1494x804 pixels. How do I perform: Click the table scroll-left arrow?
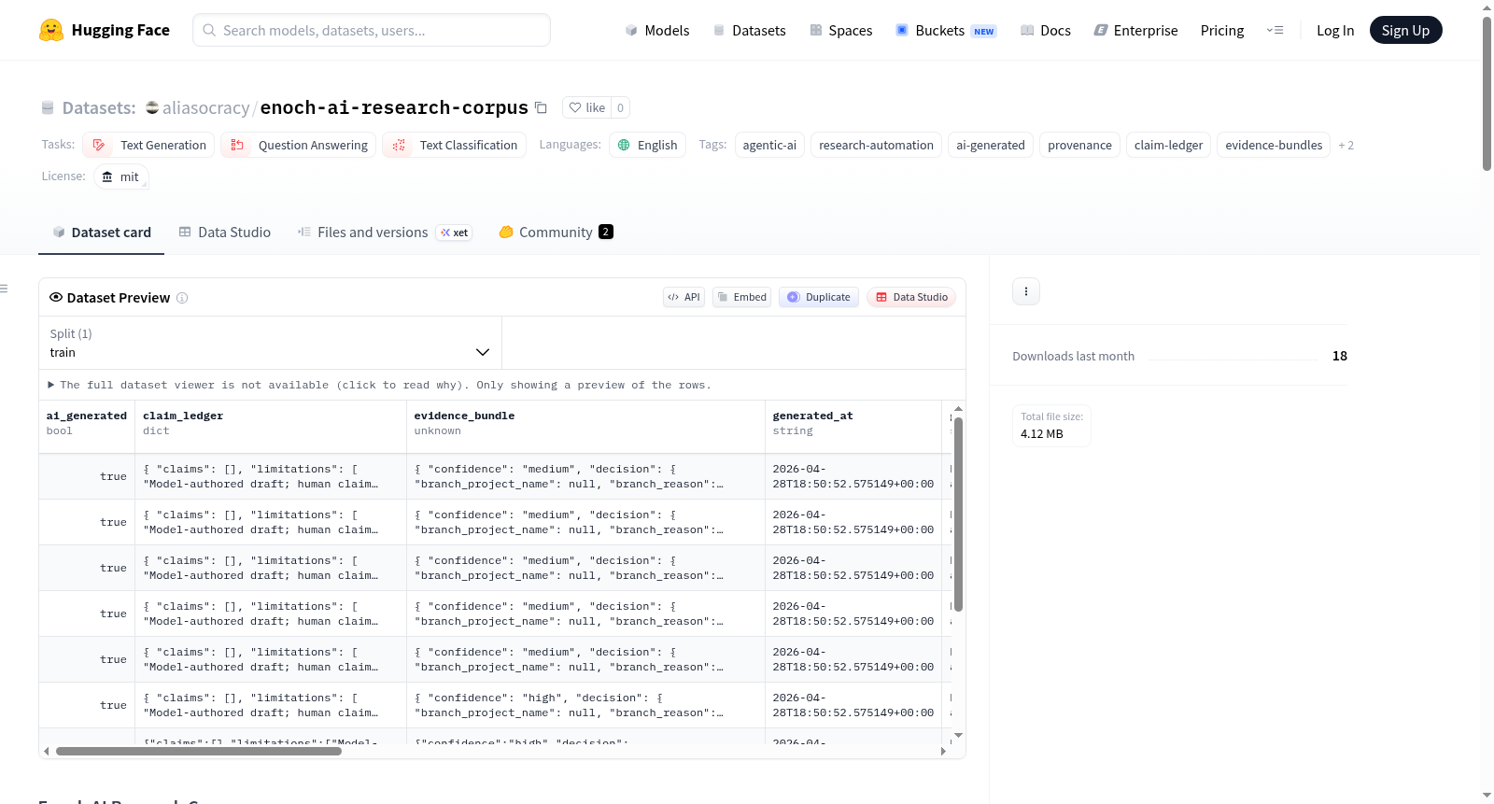(x=46, y=751)
